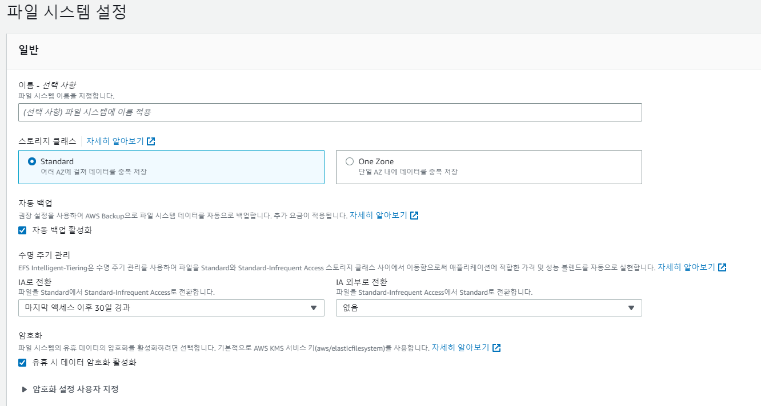Toggle 유휴 시 데이터 암호화 활성화 checkbox
The width and height of the screenshot is (761, 406).
click(x=22, y=362)
